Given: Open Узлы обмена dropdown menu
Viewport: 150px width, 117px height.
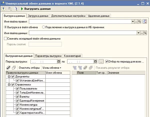Looking at the screenshot, I should pyautogui.click(x=52, y=68).
